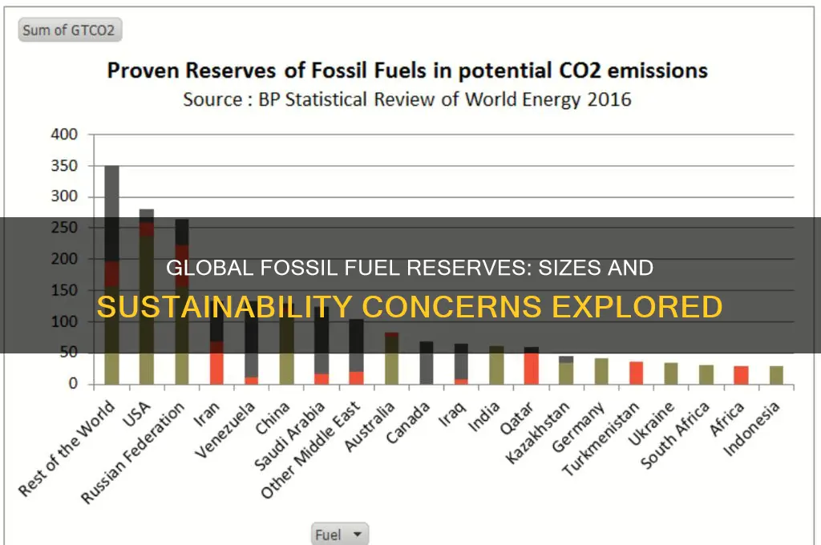
Task: Click the red Turkmenistan bar
Action: tap(636, 373)
